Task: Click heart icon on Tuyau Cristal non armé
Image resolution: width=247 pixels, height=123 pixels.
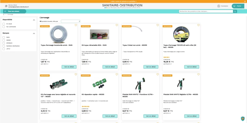Action: coord(158,25)
